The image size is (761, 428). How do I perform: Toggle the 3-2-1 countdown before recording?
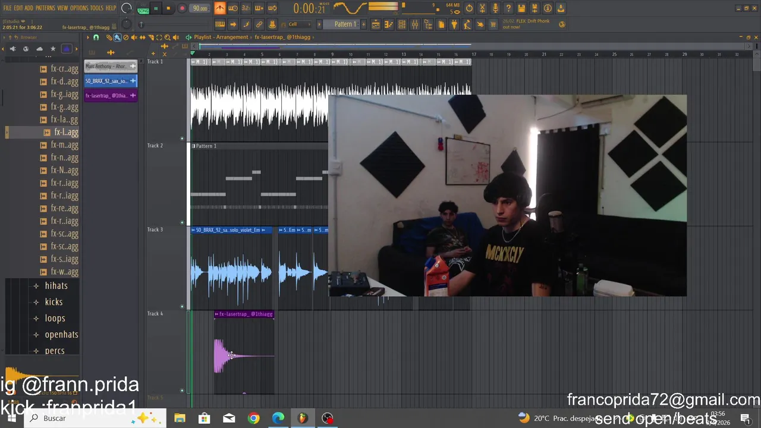[x=246, y=8]
